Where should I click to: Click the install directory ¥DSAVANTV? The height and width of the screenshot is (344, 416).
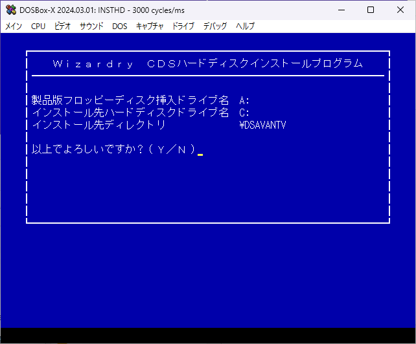coord(262,125)
